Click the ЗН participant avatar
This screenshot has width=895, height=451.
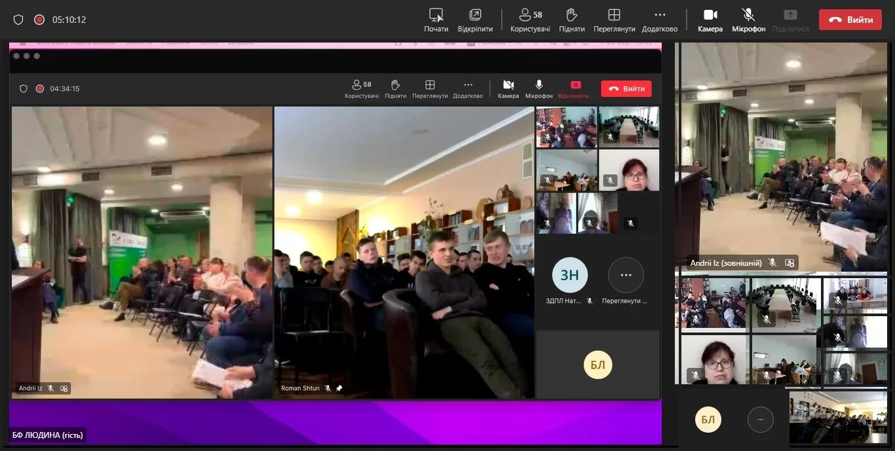pos(569,276)
